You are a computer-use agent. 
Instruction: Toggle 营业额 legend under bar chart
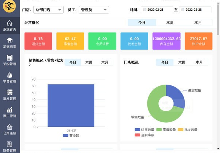coord(71,135)
